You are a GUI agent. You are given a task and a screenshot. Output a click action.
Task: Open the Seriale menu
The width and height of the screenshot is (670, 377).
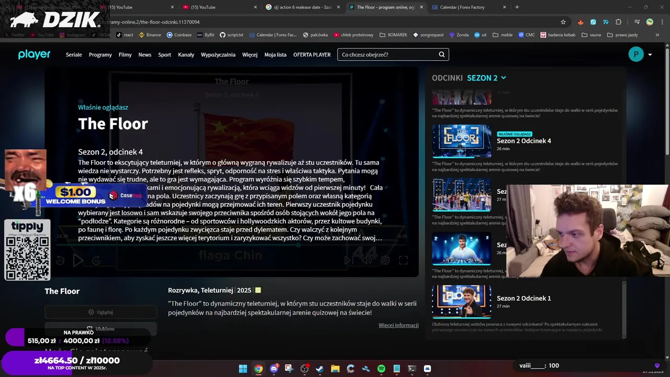click(x=74, y=54)
